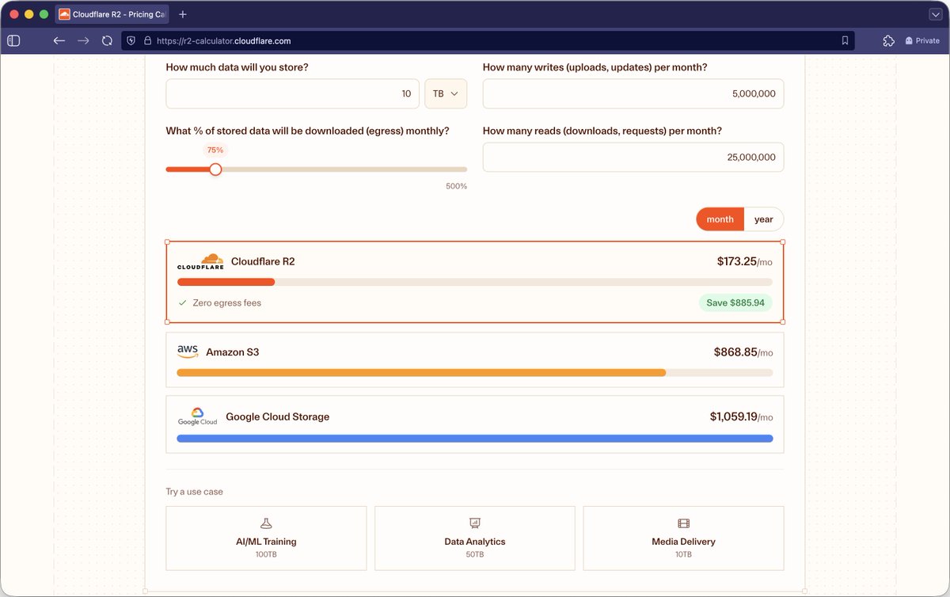
Task: Click the $1,059.19/mo price text
Action: 742,416
